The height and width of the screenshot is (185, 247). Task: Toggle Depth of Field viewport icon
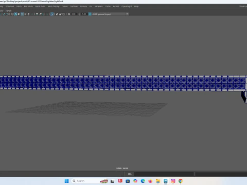[x=47, y=14]
